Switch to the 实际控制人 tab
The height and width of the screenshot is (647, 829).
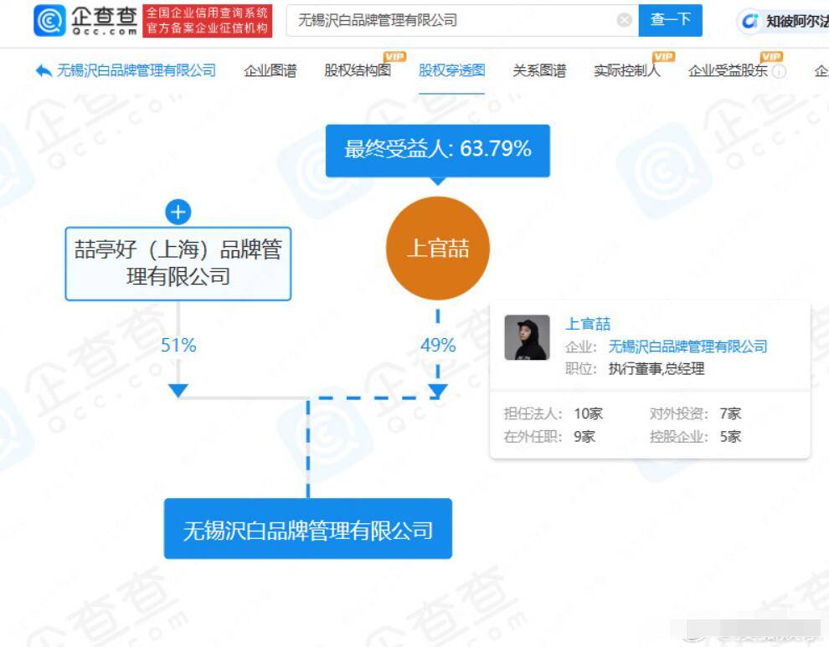click(x=627, y=71)
